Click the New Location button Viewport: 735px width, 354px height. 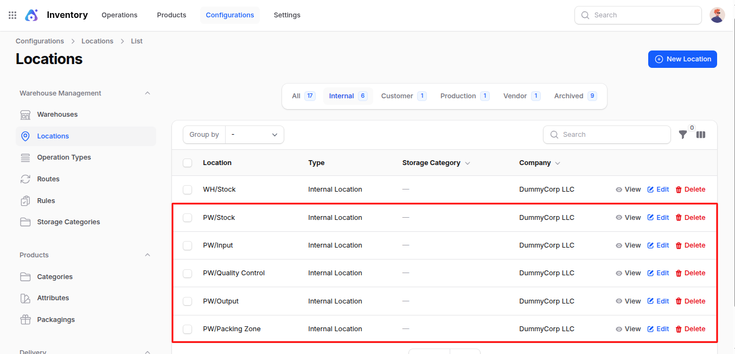[682, 59]
